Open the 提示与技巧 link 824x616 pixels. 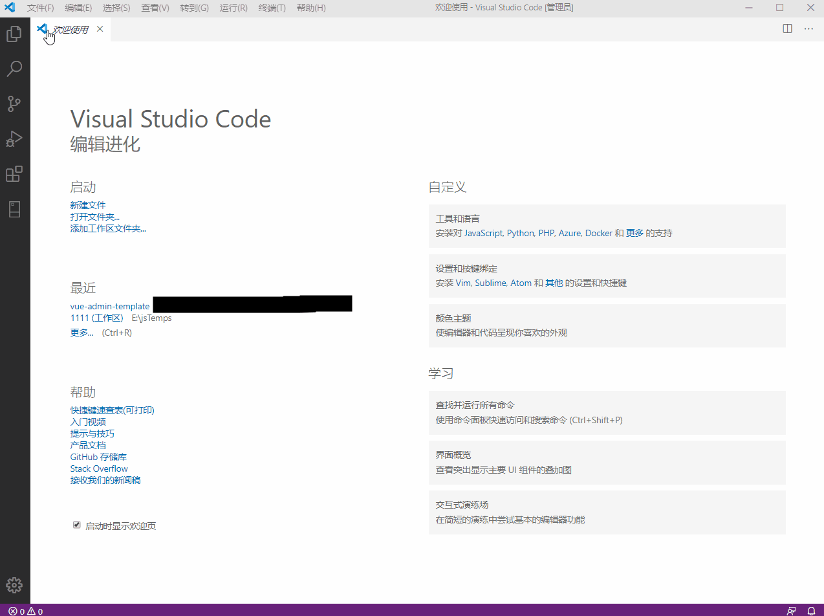tap(92, 434)
